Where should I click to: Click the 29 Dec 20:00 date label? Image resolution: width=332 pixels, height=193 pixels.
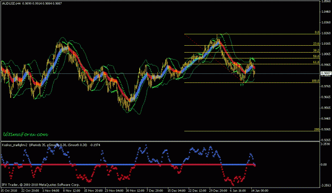(x=218, y=191)
